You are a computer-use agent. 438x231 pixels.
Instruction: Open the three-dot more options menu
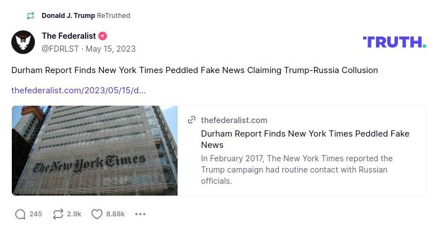[x=140, y=214]
